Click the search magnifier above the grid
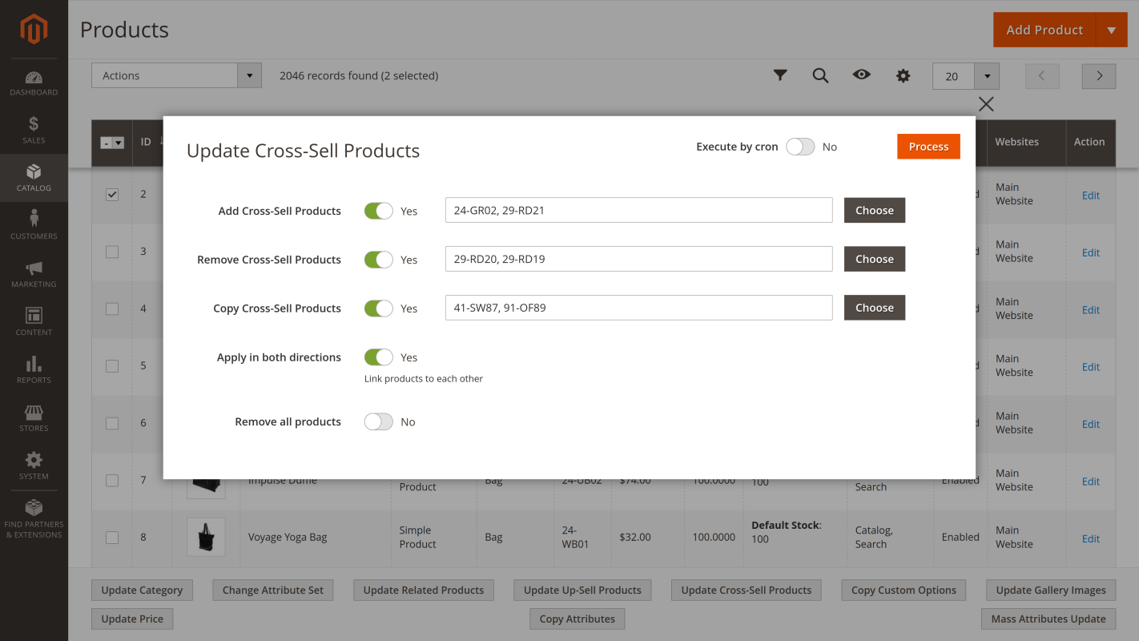 (820, 75)
